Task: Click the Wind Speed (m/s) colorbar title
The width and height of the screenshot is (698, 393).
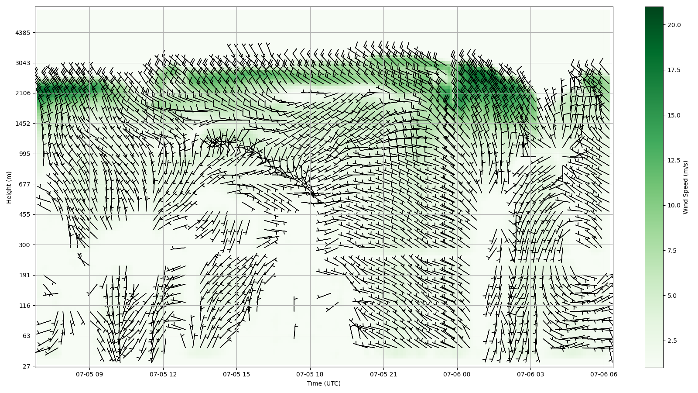Action: click(x=685, y=187)
